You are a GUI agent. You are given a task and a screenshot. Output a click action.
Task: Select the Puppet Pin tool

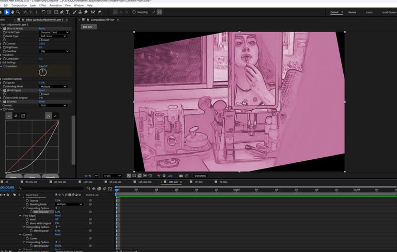click(x=100, y=12)
